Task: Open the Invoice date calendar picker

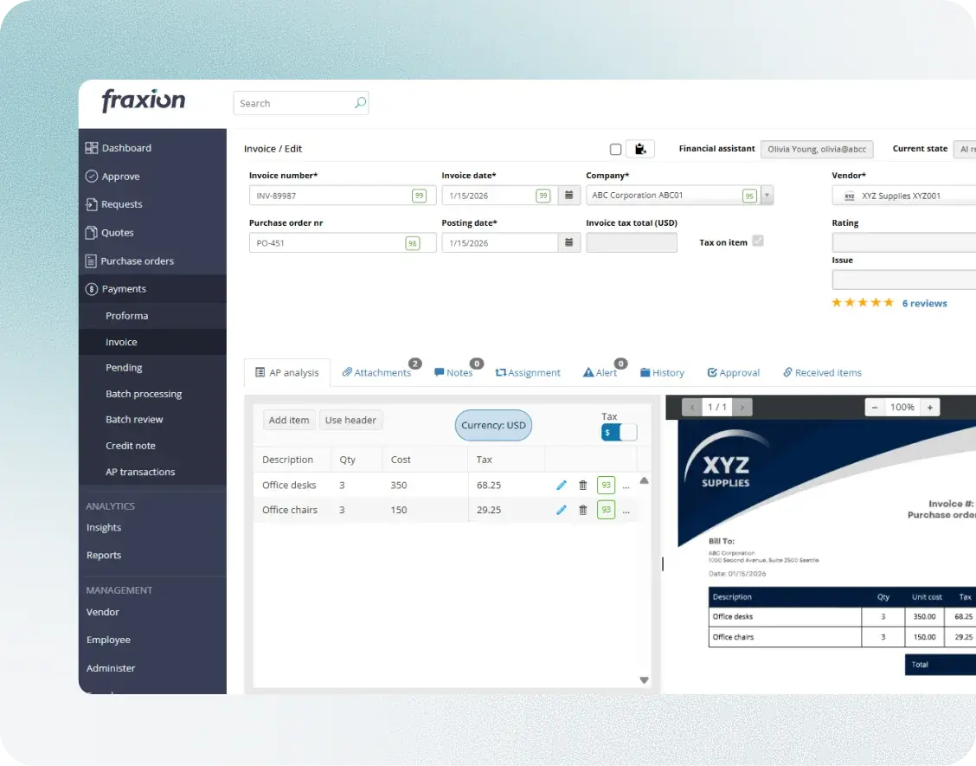Action: (x=569, y=195)
